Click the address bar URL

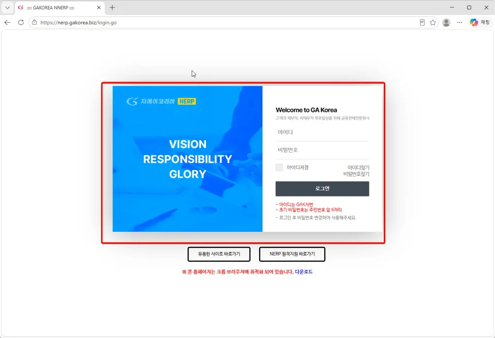pos(78,23)
